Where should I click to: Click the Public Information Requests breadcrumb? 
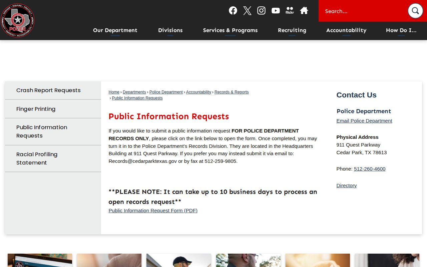[x=137, y=98]
